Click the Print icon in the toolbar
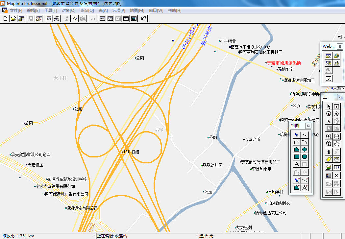345x239 pixels. [x=57, y=19]
